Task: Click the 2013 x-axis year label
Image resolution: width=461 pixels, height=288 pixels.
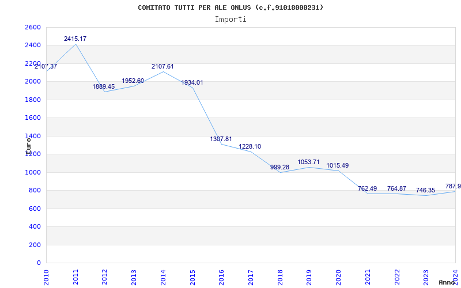Action: 134,278
